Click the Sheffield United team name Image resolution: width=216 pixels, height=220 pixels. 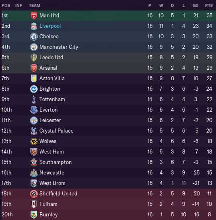[58, 194]
